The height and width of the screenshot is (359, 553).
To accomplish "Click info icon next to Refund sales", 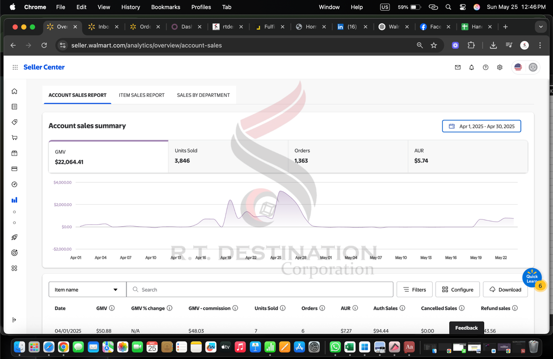I will [x=515, y=308].
